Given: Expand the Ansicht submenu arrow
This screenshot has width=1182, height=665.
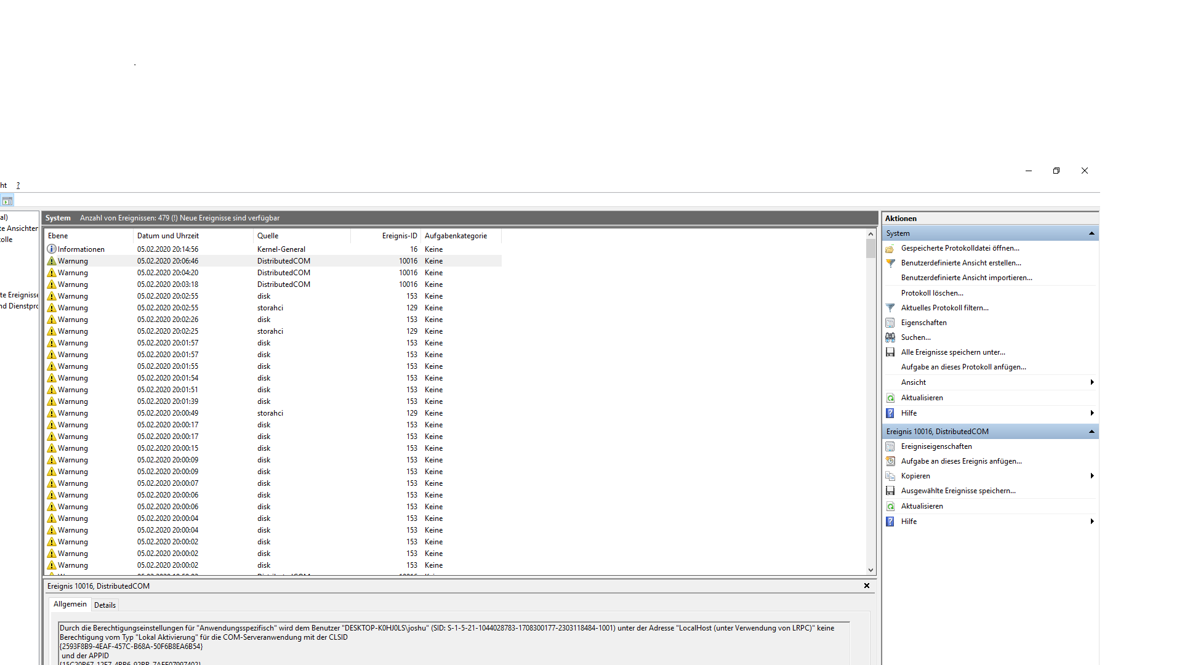Looking at the screenshot, I should tap(1092, 382).
